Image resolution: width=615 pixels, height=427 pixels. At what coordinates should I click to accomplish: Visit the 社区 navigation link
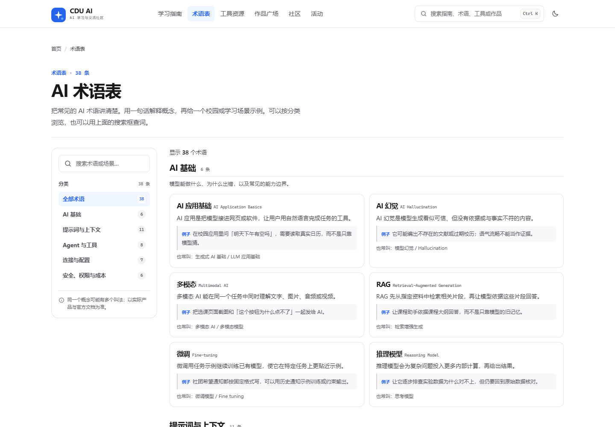[295, 14]
